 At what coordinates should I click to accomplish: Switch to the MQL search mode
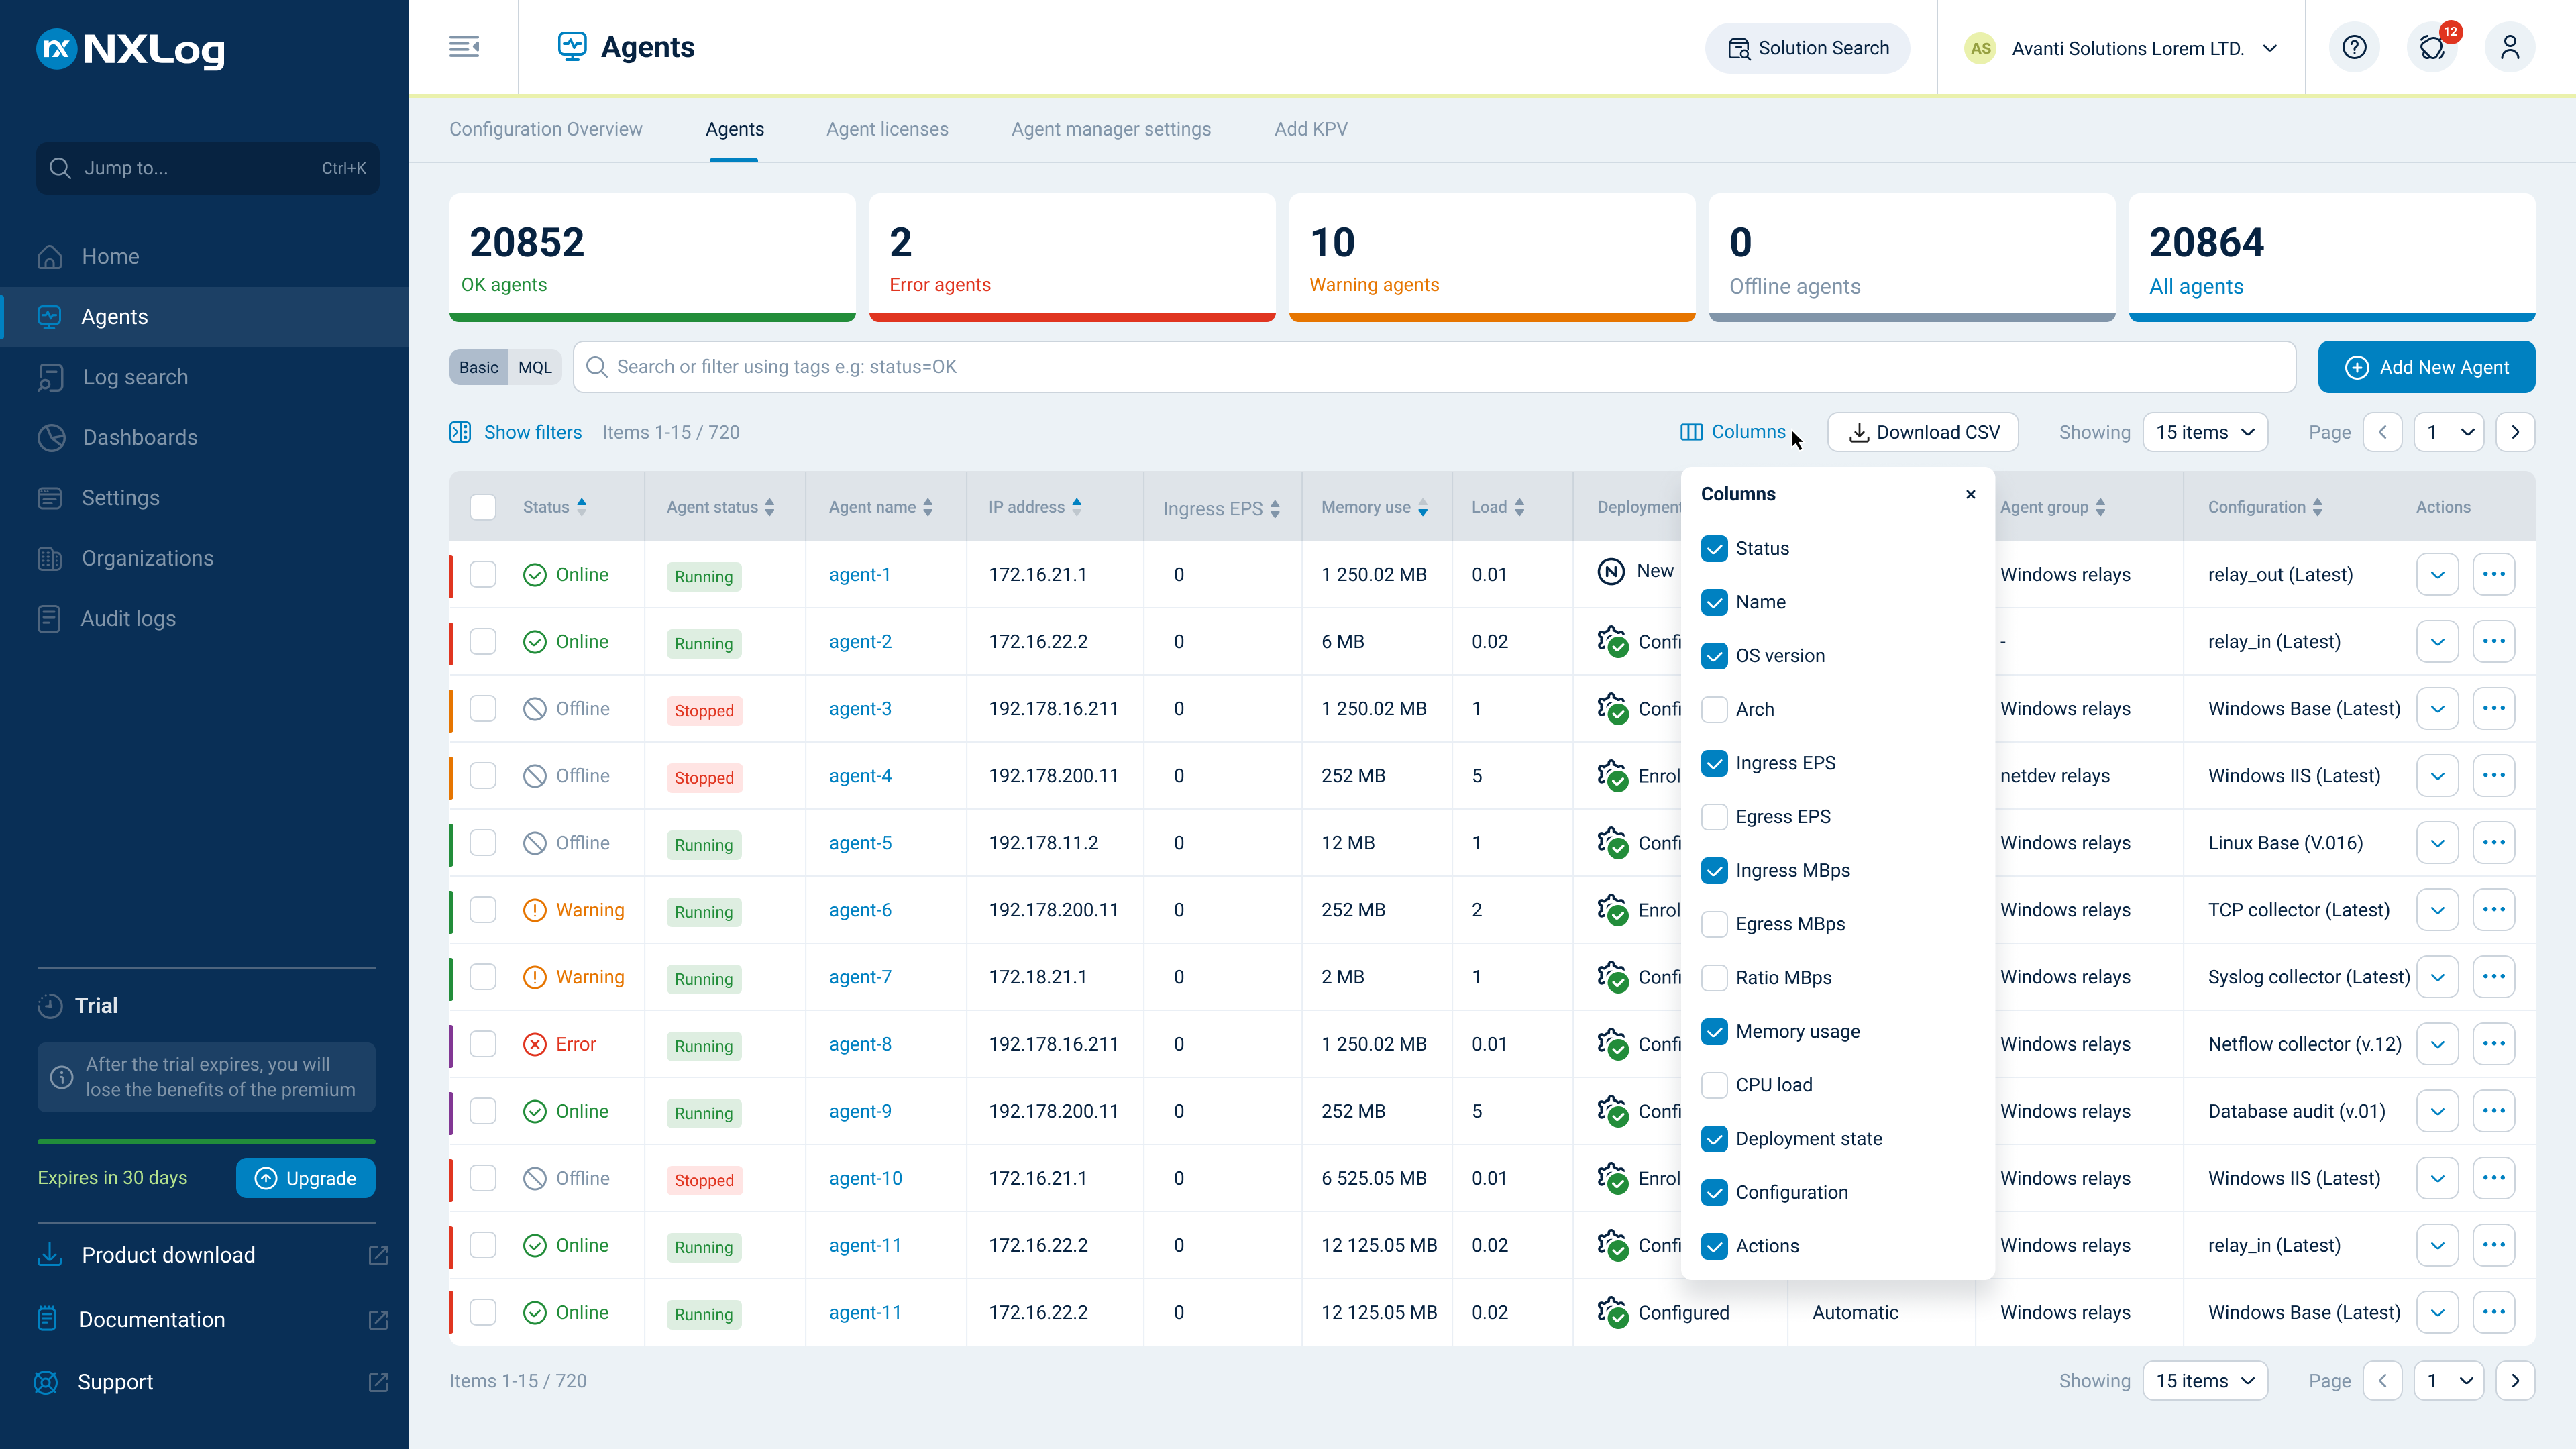(x=535, y=367)
